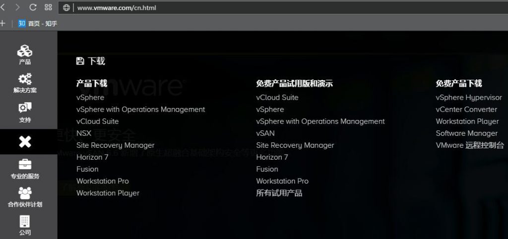Open the browser apps grid icon
The height and width of the screenshot is (239, 508).
(x=48, y=7)
